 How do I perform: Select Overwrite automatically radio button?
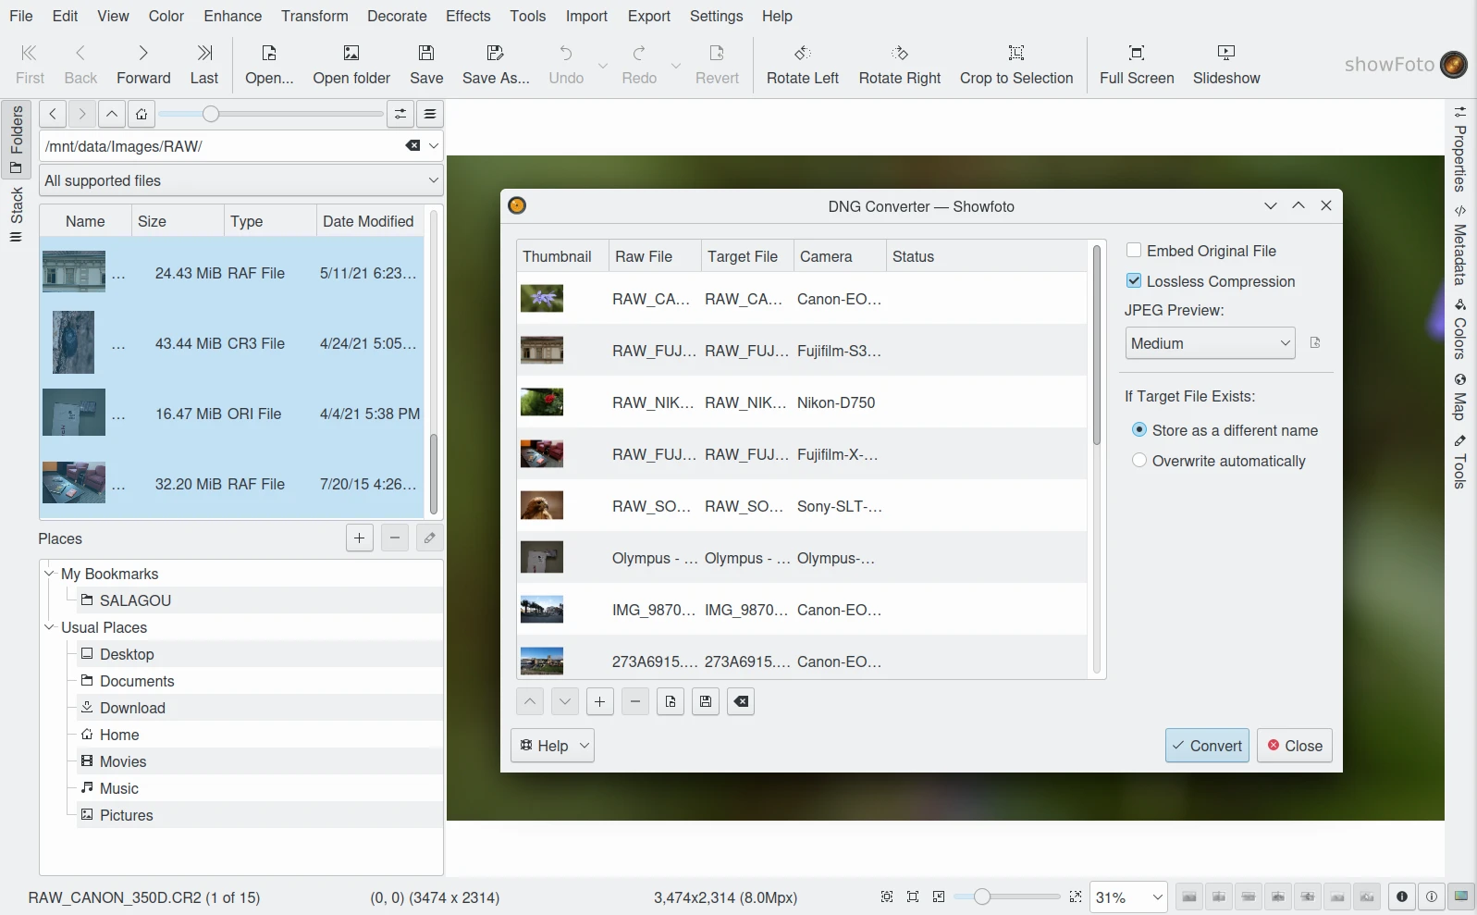click(x=1139, y=461)
